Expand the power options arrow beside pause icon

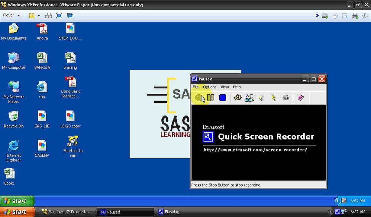click(x=39, y=16)
